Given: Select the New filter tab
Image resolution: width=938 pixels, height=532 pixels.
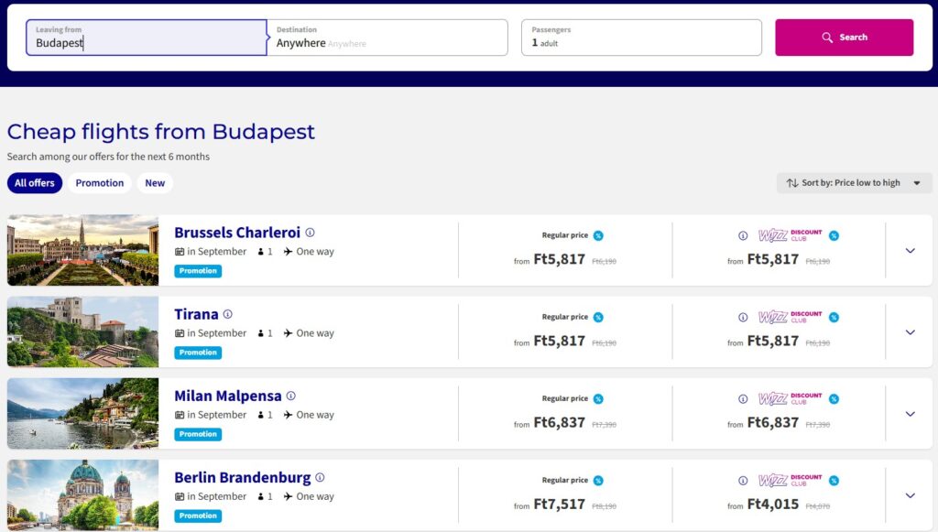Looking at the screenshot, I should (155, 183).
